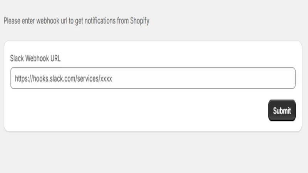Viewport: 308px width, 173px height.
Task: Click the word "Shopify" in the heading
Action: pyautogui.click(x=140, y=21)
